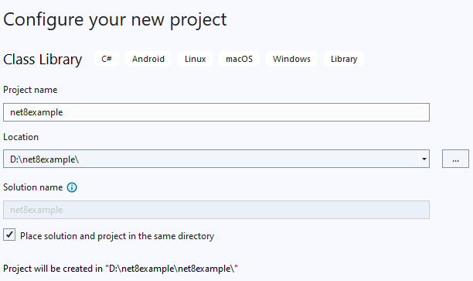Uncheck Place solution and project in same directory

click(9, 235)
